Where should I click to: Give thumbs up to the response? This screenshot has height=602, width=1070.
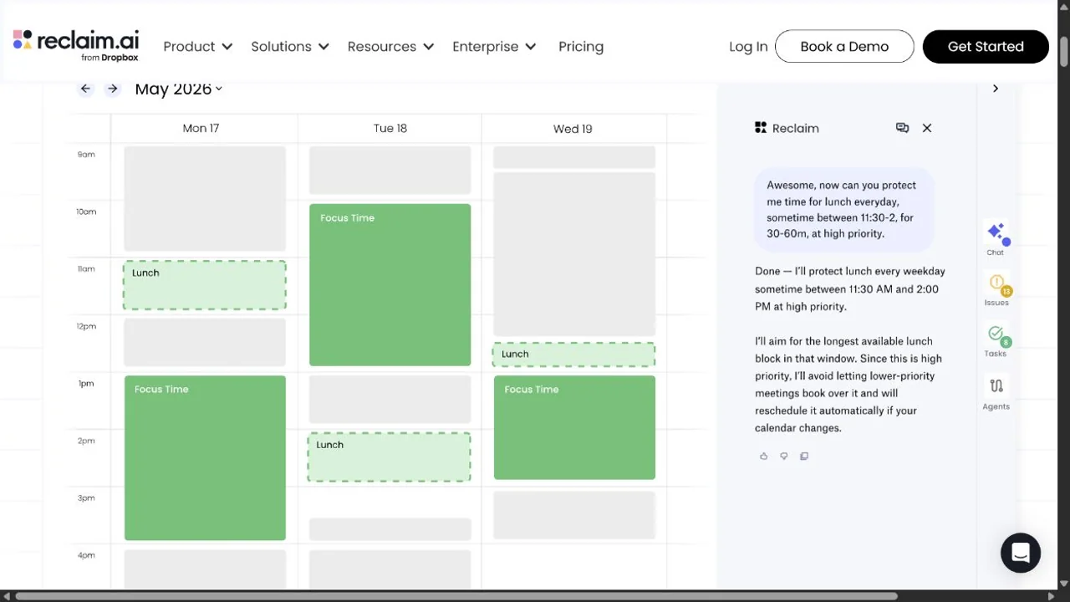[x=763, y=457]
